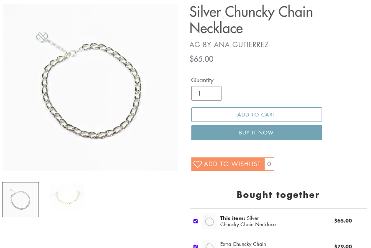This screenshot has width=371, height=248.
Task: Uncheck the Extra Chuncky Chain bundle checkbox
Action: click(196, 247)
